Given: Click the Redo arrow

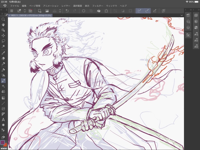Looking at the screenshot, I should [74, 11].
